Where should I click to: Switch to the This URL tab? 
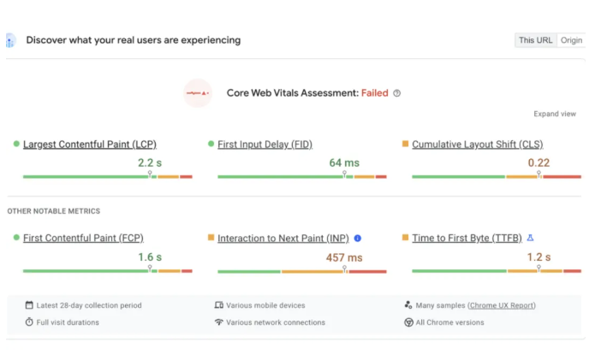tap(536, 40)
